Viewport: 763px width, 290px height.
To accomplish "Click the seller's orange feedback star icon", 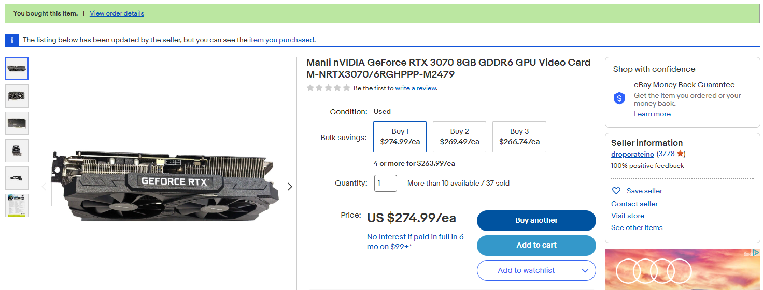I will click(680, 154).
